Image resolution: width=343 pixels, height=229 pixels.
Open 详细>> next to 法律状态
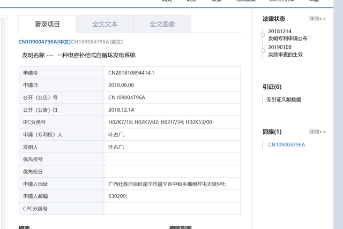click(317, 19)
